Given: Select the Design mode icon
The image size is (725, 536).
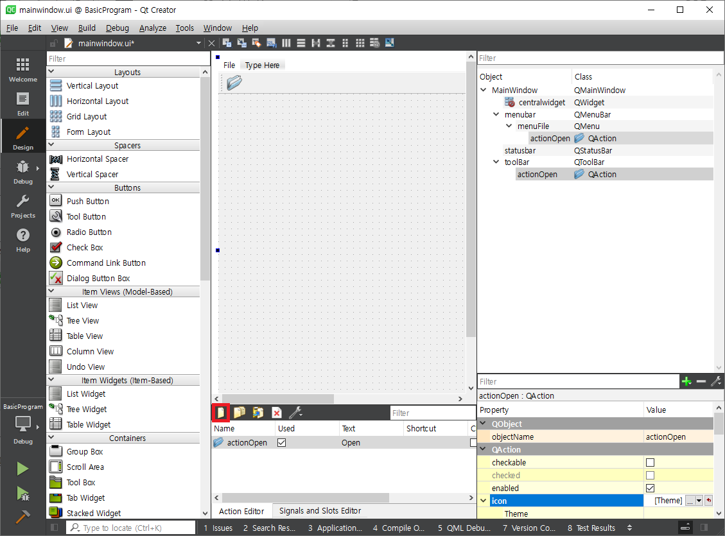Looking at the screenshot, I should point(23,138).
